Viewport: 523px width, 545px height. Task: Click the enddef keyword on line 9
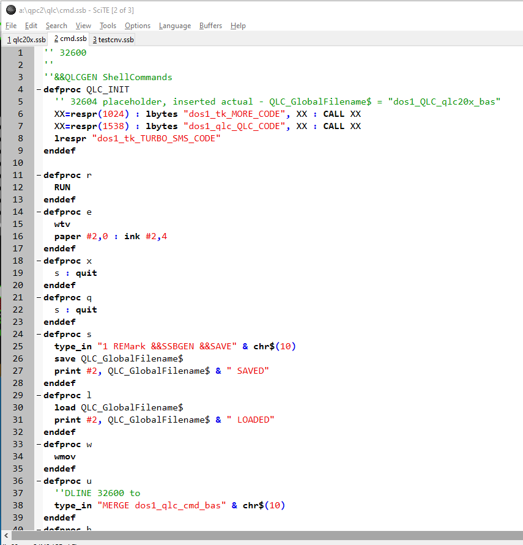pos(59,151)
